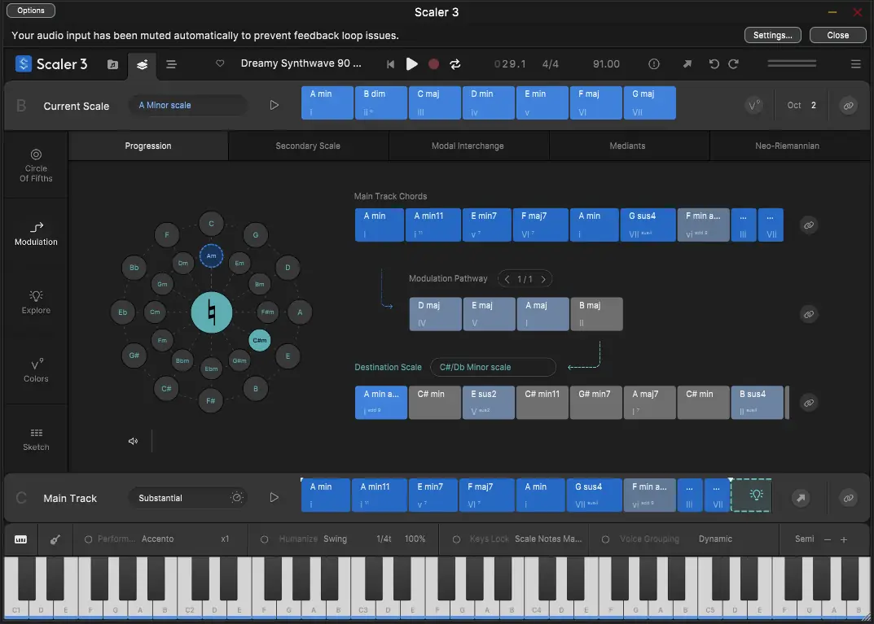Click the link icon beside Modulation Pathway chords
Image resolution: width=874 pixels, height=624 pixels.
tap(808, 315)
